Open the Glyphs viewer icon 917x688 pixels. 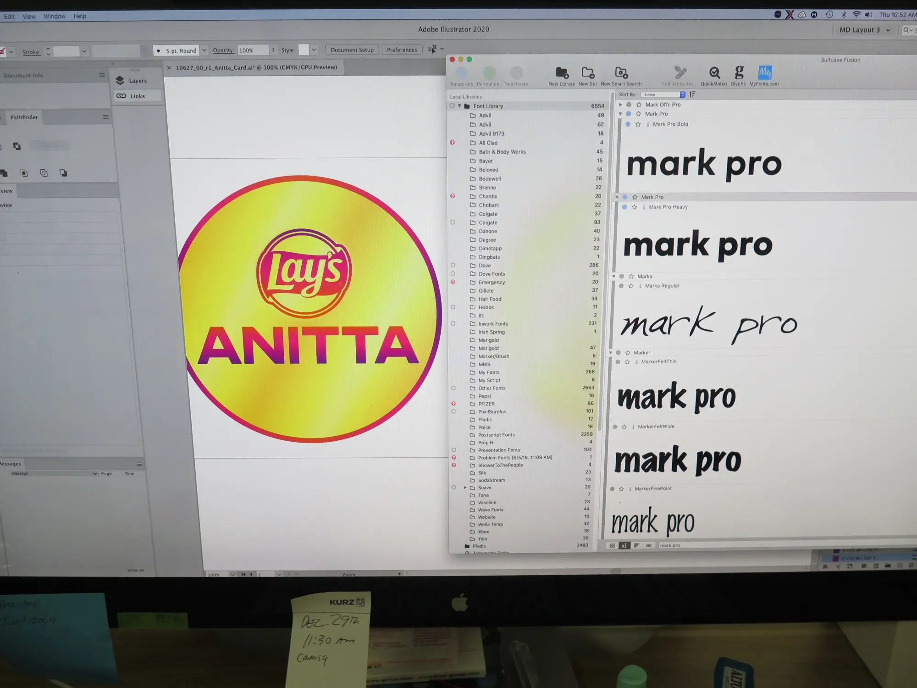tap(738, 72)
